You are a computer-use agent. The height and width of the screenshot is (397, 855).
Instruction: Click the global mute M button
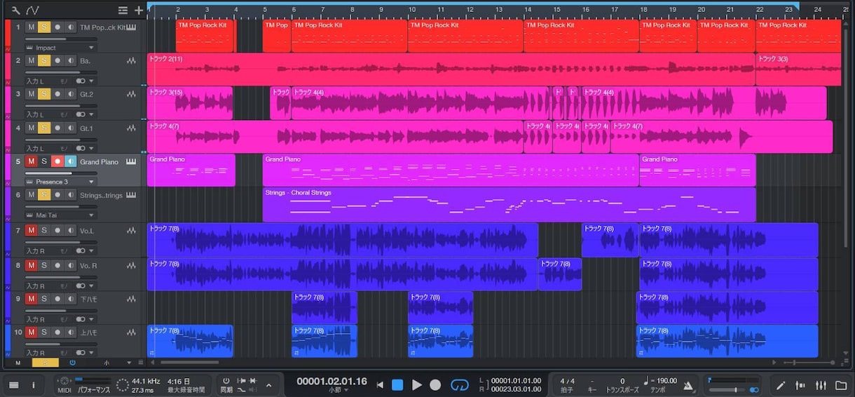(x=18, y=363)
